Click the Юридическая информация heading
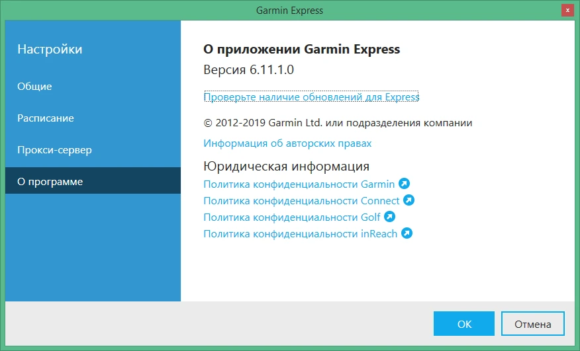 pyautogui.click(x=286, y=167)
